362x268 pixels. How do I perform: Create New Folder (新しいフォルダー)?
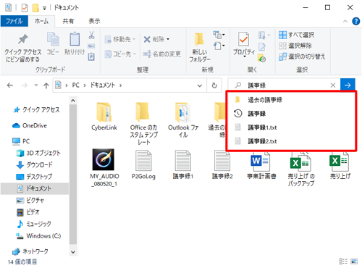point(200,48)
